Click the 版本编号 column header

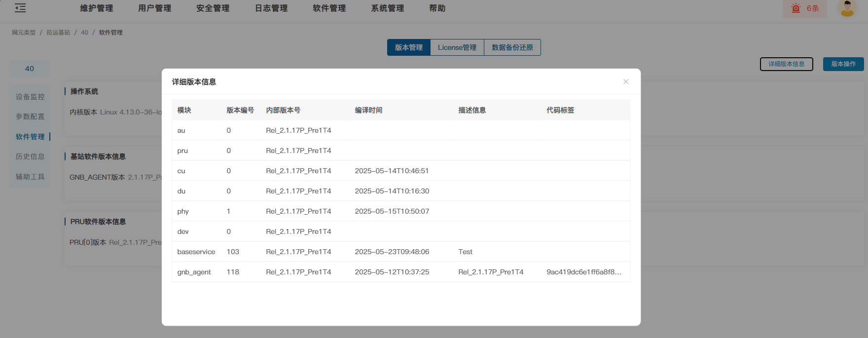(240, 110)
